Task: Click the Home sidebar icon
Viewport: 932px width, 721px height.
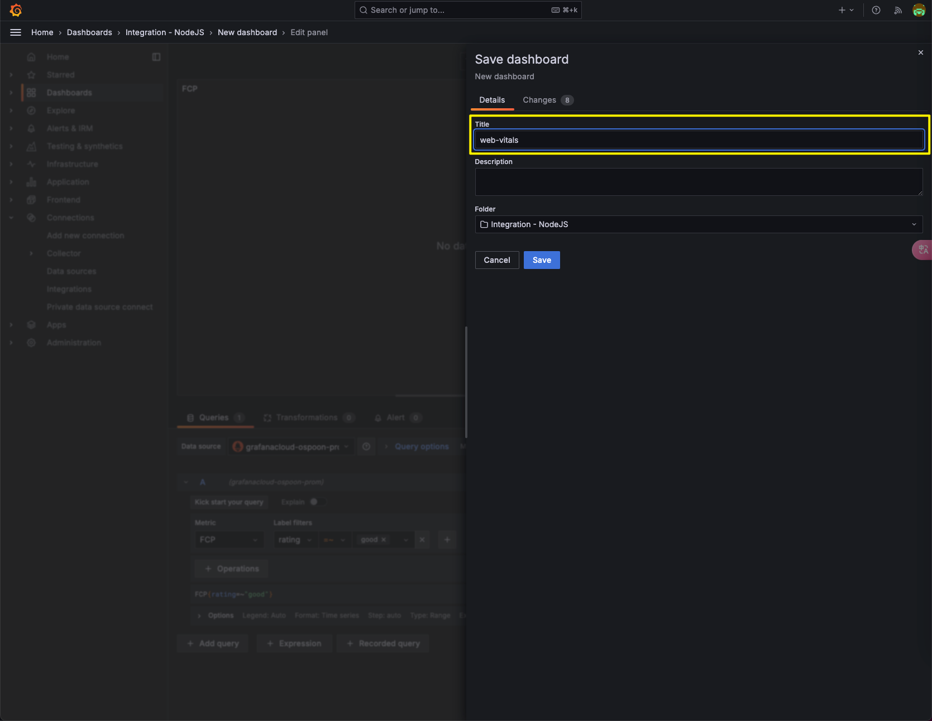Action: tap(31, 57)
